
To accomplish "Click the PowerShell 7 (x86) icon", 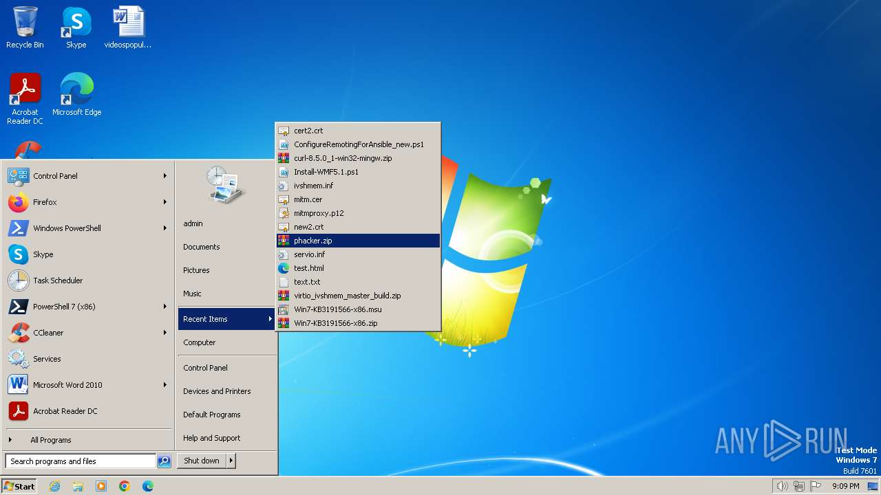I will 19,307.
